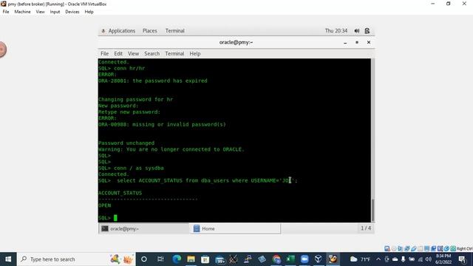Open the VirtualBox Help menu
This screenshot has height=266, width=473.
(89, 12)
